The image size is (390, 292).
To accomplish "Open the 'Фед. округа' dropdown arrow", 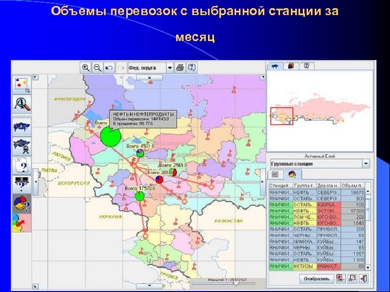I will click(170, 68).
